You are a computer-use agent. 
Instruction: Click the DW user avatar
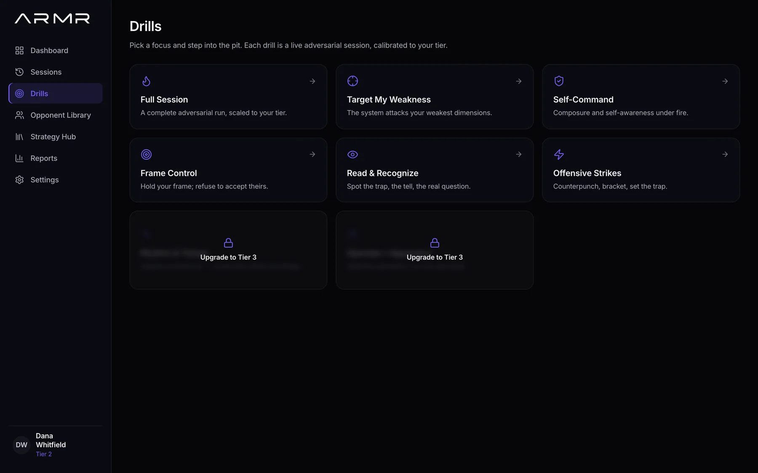pos(21,445)
